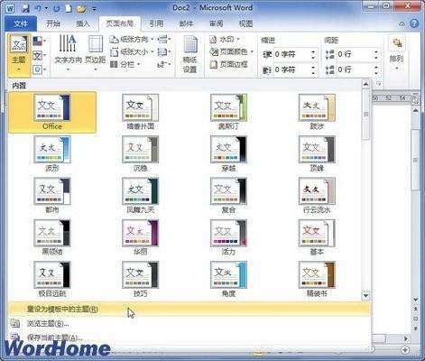Click the right indent 0 字符 field

[291, 70]
